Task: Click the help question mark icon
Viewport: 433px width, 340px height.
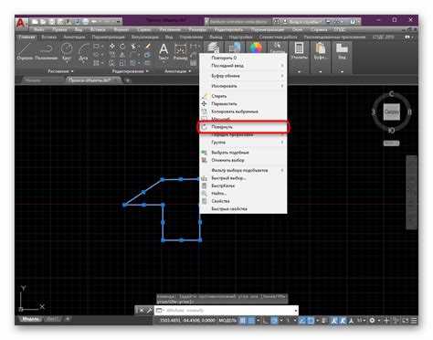Action: coord(353,22)
